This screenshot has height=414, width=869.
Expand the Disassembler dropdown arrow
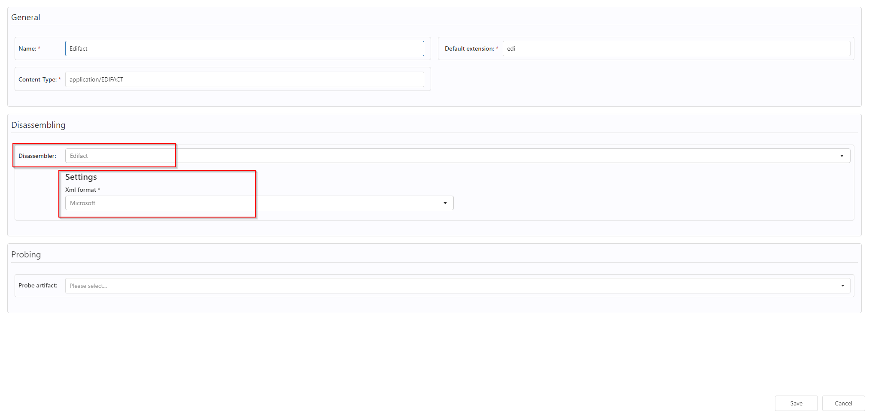pos(842,156)
